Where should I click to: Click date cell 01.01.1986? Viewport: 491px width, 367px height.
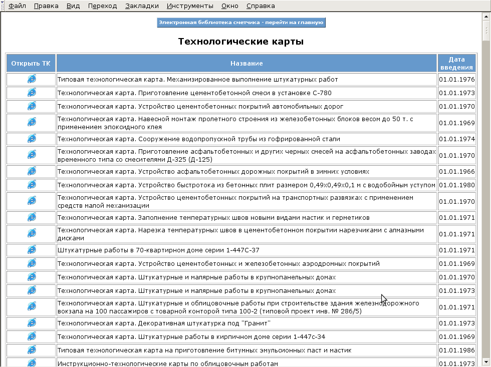tap(456, 350)
